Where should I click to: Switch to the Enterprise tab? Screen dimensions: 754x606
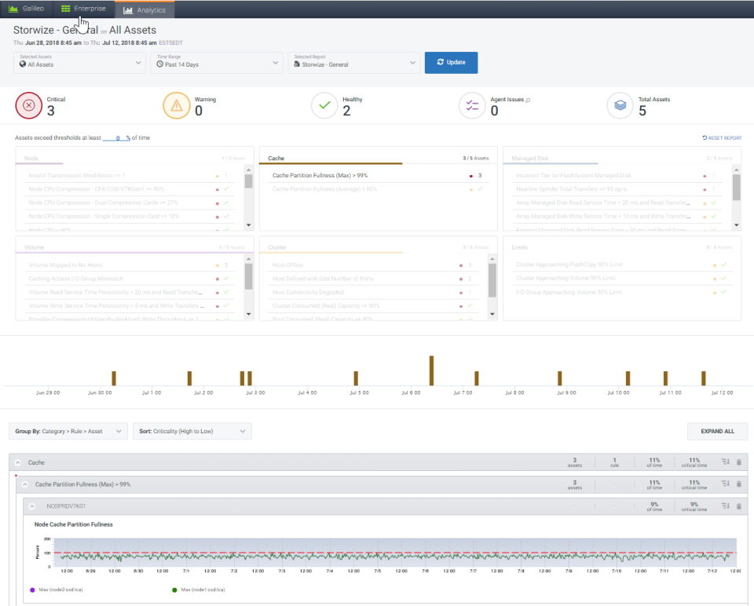pos(83,9)
